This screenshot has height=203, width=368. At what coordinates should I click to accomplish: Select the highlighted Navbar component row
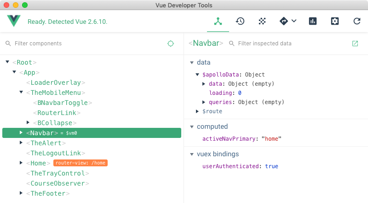(x=92, y=133)
